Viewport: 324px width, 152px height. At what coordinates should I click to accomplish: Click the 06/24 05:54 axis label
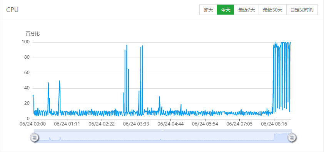(205, 124)
